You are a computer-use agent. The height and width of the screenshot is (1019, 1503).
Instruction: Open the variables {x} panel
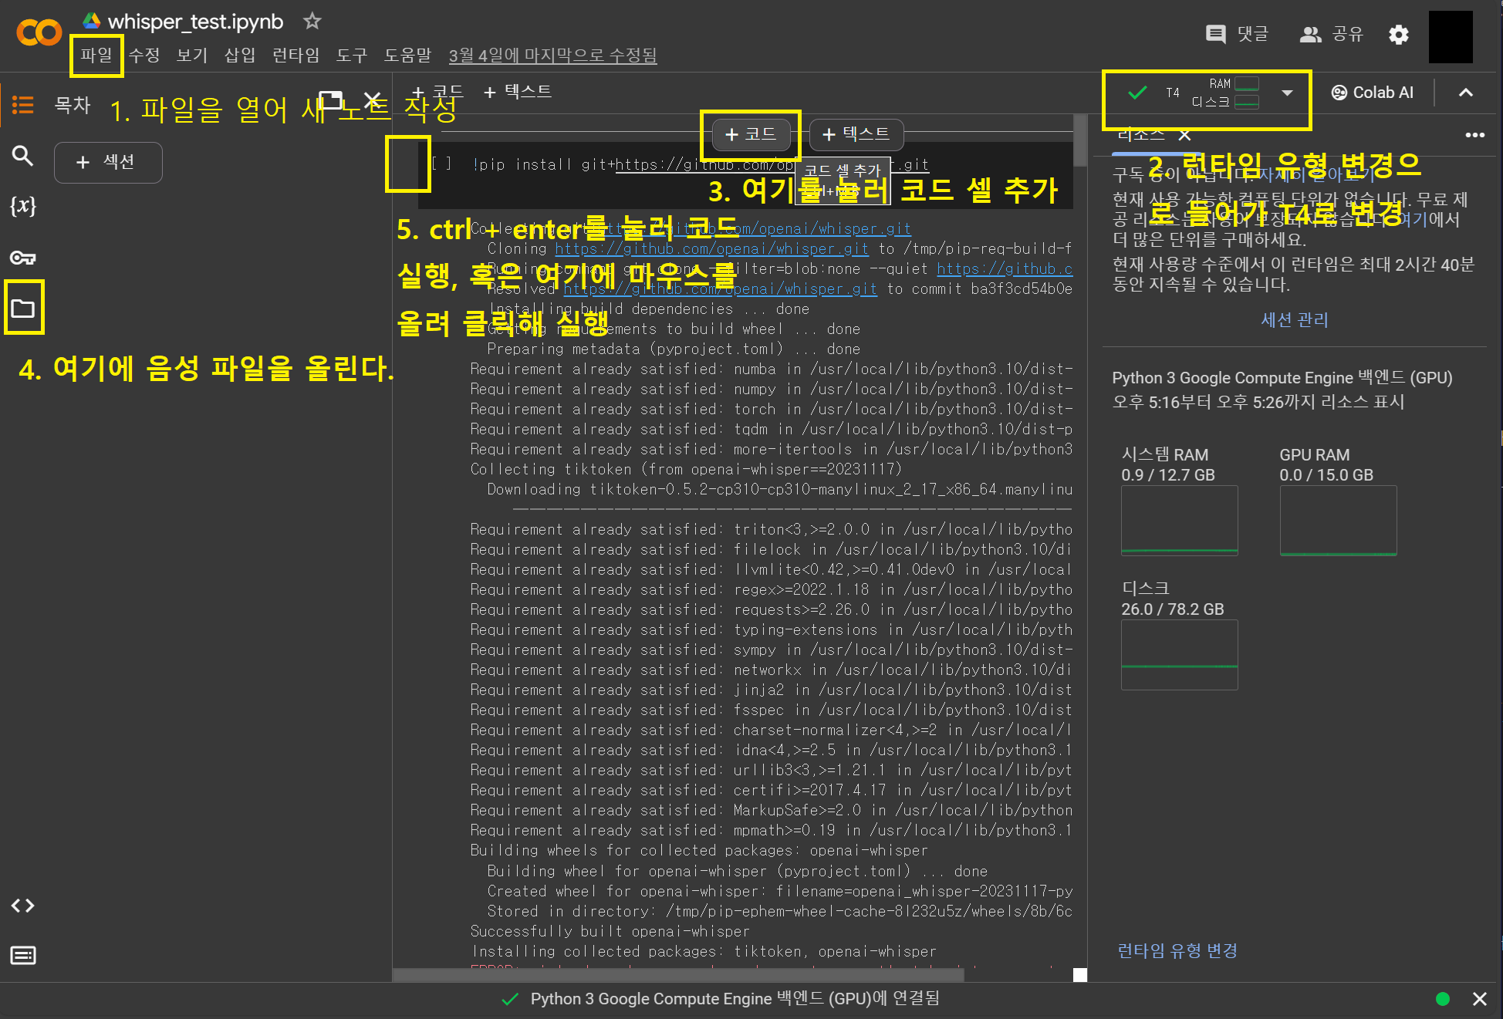click(22, 206)
